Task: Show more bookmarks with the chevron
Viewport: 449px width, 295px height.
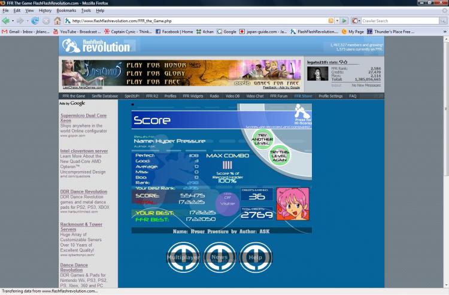Action: 445,32
